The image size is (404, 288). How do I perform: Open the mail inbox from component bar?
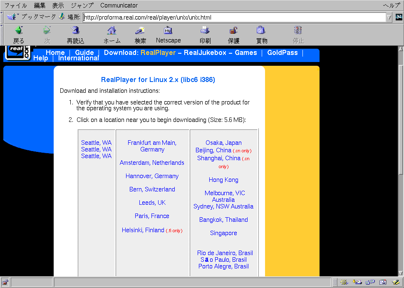357,282
